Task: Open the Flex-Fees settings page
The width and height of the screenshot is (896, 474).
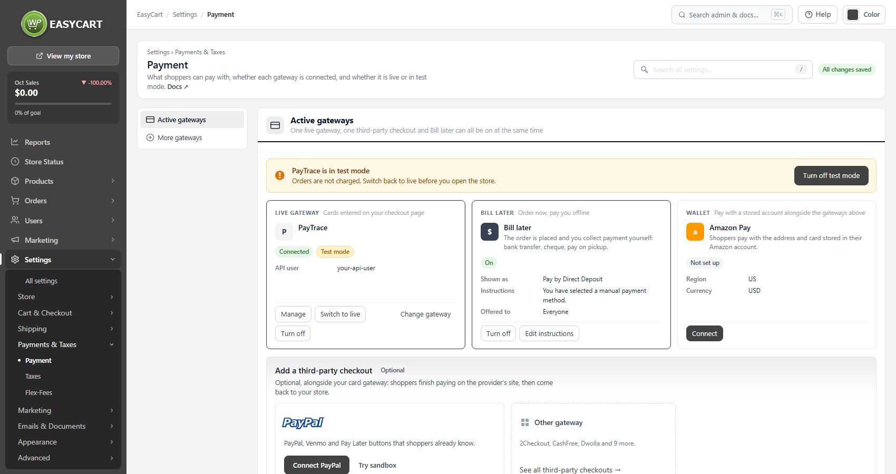Action: (38, 392)
